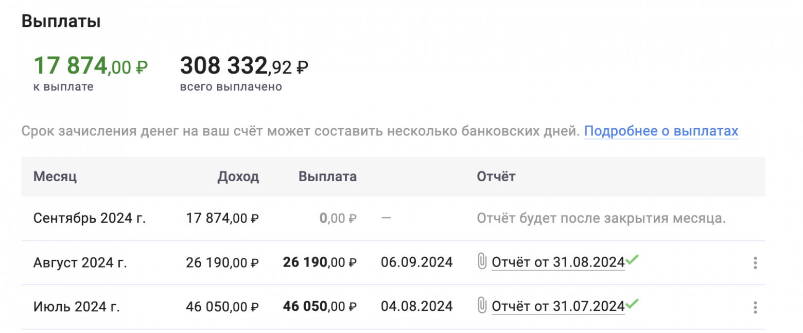Screen dimensions: 803x333
Task: Select the "Сентябрь 2024 г." row label
Action: pyautogui.click(x=90, y=218)
